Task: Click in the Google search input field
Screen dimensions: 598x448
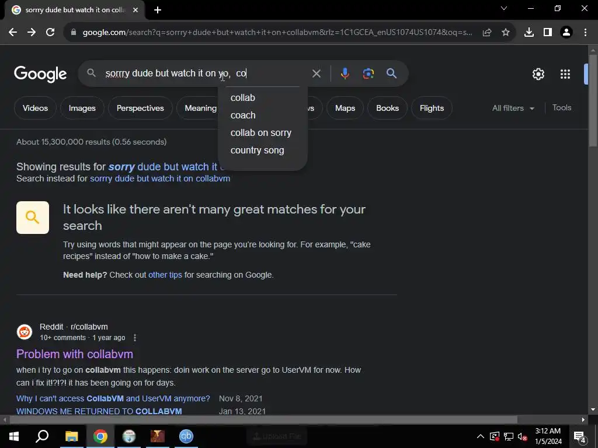Action: click(206, 73)
